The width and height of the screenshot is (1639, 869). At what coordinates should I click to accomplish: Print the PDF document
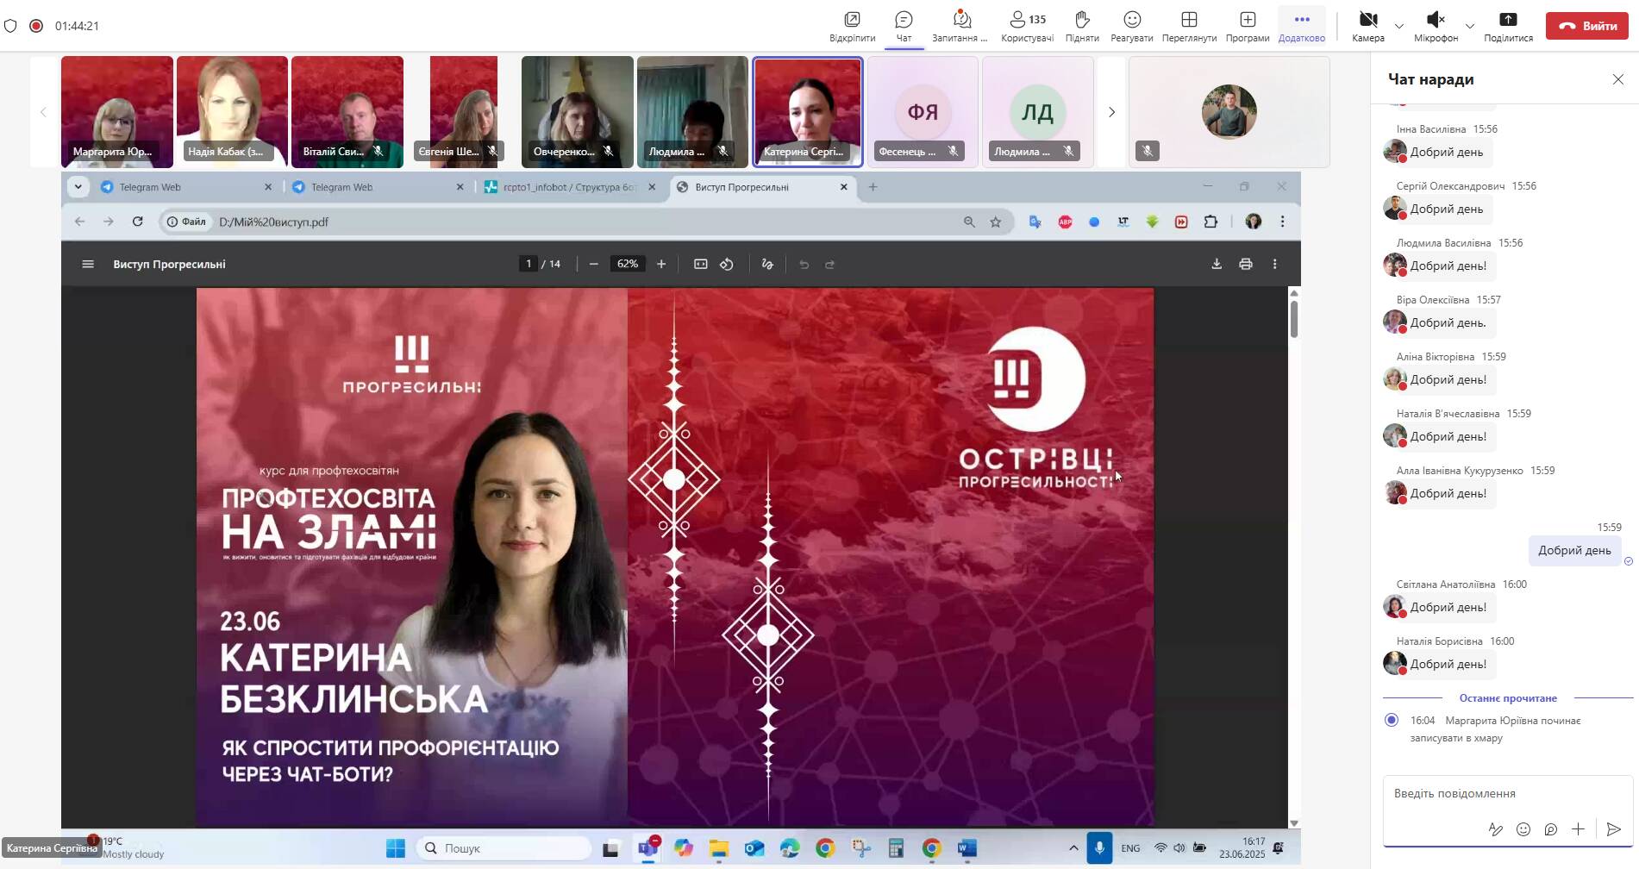1246,264
